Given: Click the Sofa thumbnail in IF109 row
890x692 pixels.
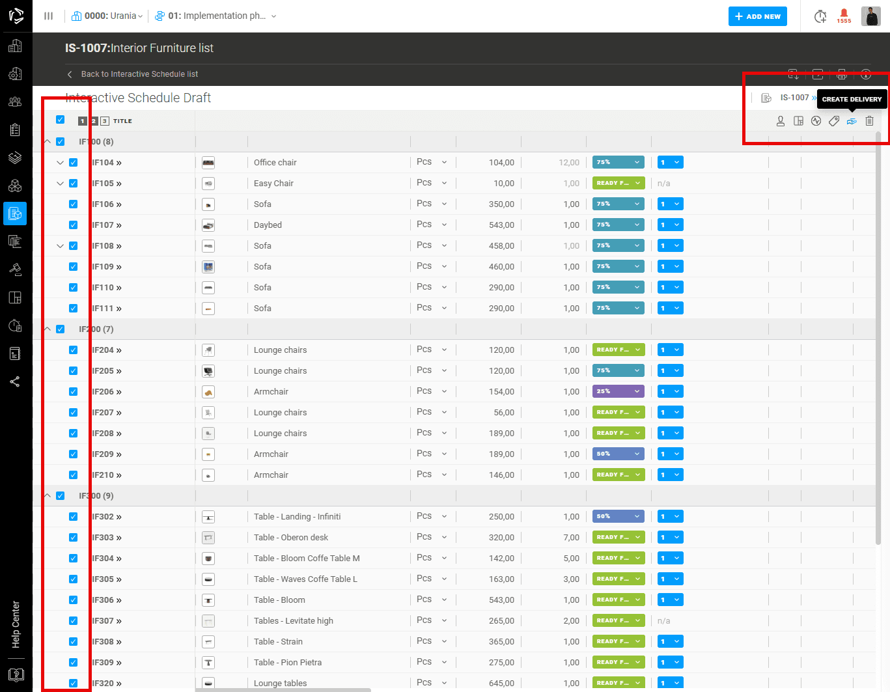Looking at the screenshot, I should pyautogui.click(x=208, y=267).
